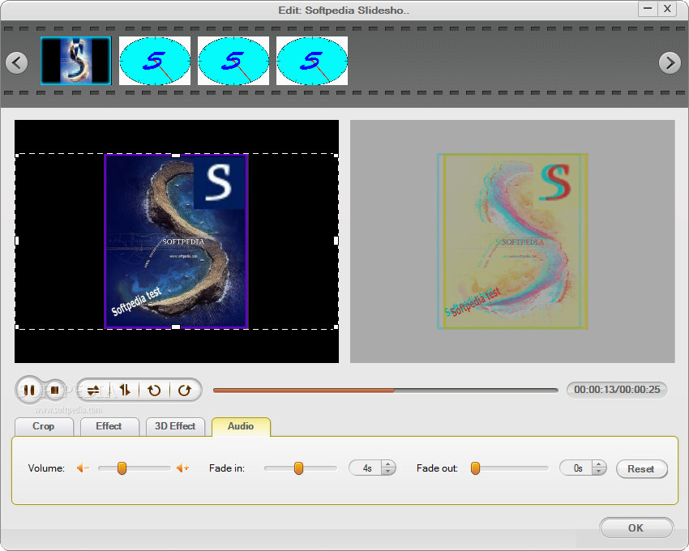Screen dimensions: 689x551
Task: Click the volume decrease speaker icon
Action: (82, 468)
